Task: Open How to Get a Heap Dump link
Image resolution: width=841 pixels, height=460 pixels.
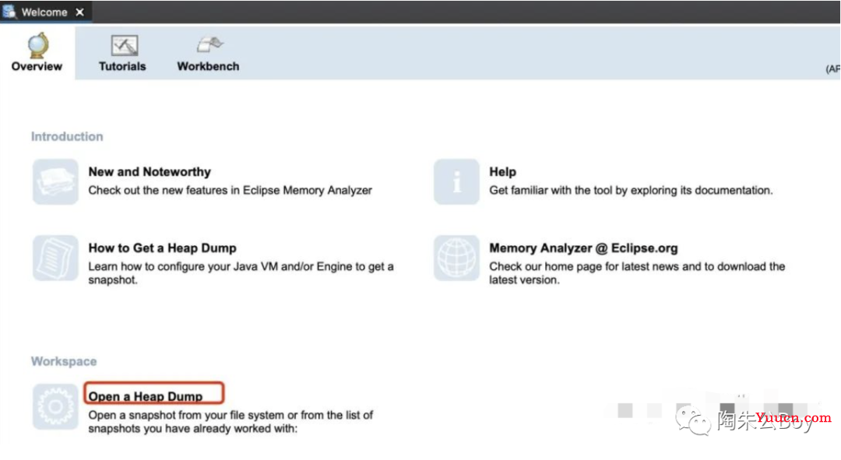Action: (x=163, y=248)
